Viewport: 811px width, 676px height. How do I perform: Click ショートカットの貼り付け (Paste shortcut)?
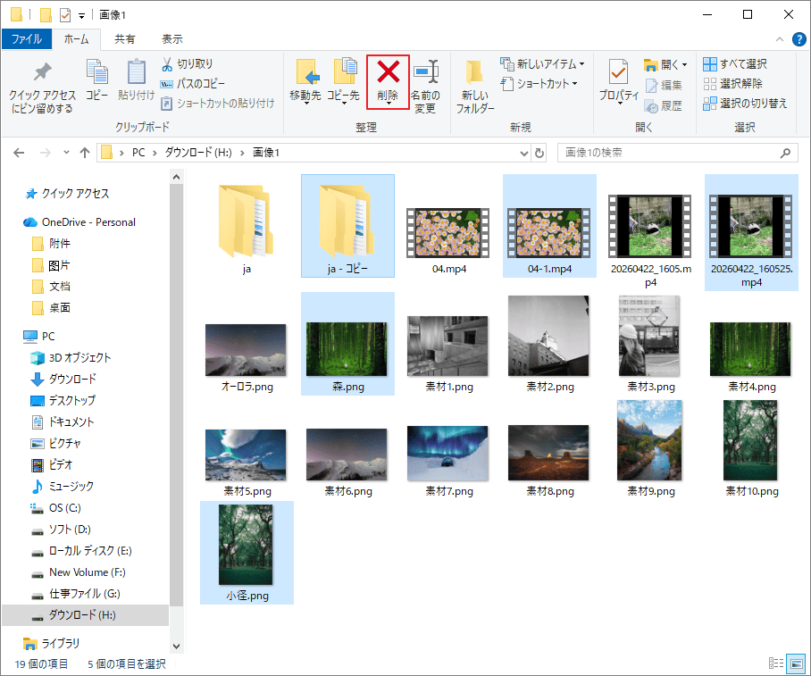click(x=218, y=104)
